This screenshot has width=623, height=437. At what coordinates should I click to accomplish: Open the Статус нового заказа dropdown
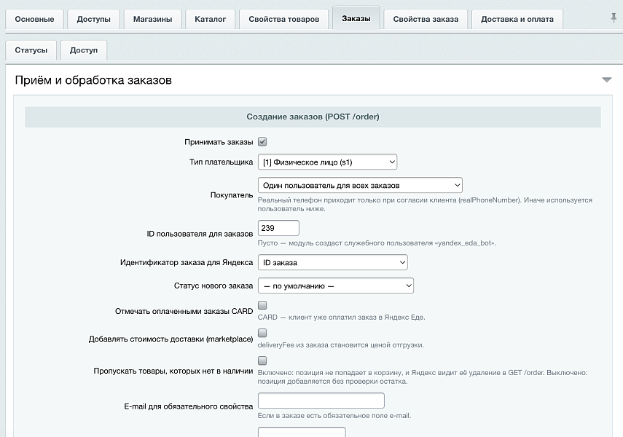[x=336, y=286]
